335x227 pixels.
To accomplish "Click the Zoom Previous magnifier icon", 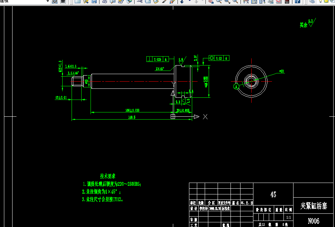I will pos(235,1).
